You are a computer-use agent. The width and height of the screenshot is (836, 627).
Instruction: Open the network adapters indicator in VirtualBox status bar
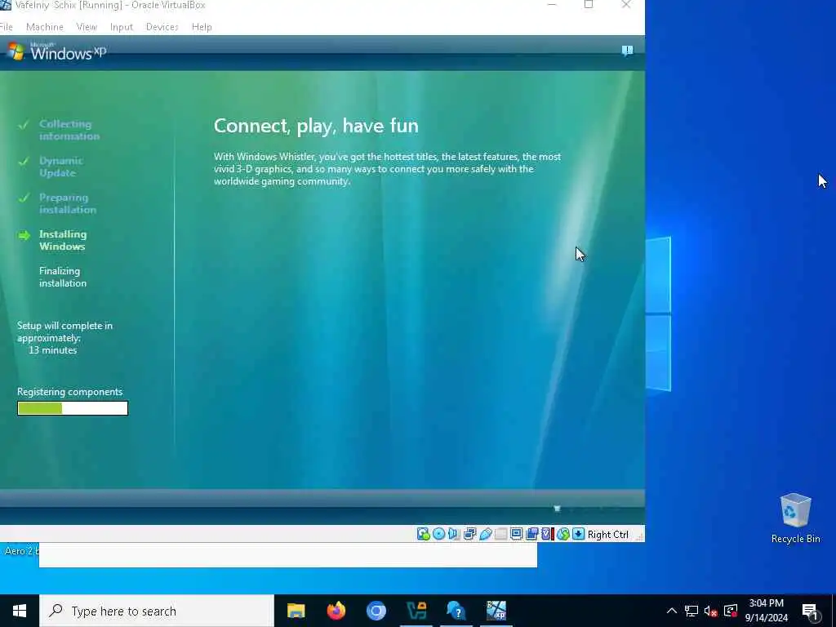(x=469, y=534)
